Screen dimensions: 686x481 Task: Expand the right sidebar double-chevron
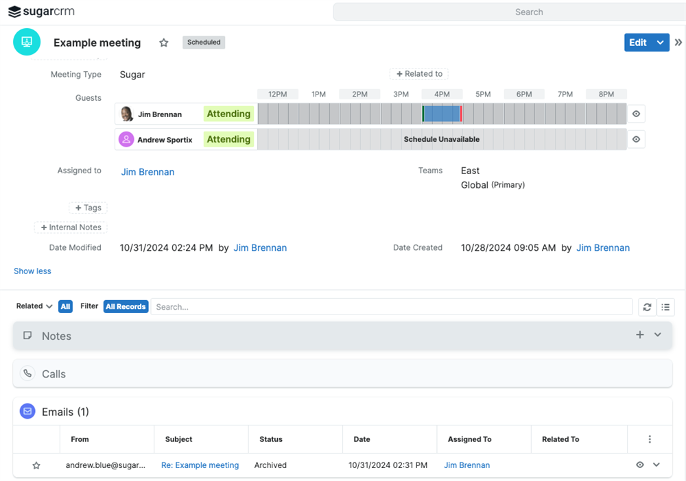(678, 42)
